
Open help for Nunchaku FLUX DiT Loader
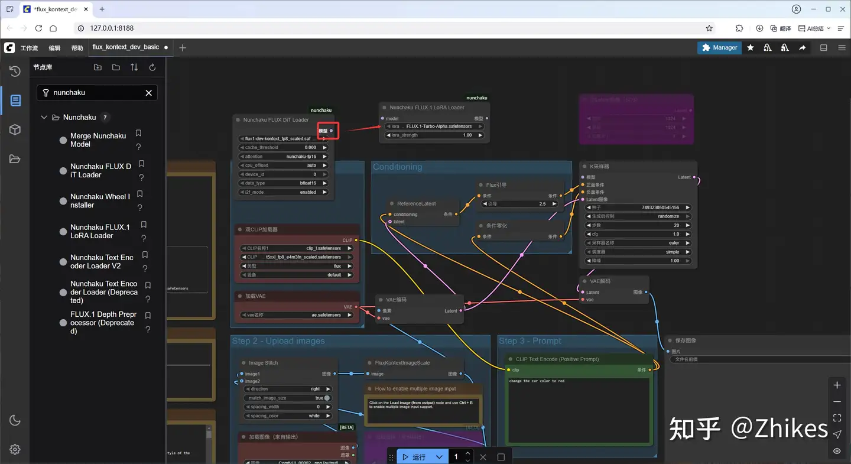coord(141,177)
